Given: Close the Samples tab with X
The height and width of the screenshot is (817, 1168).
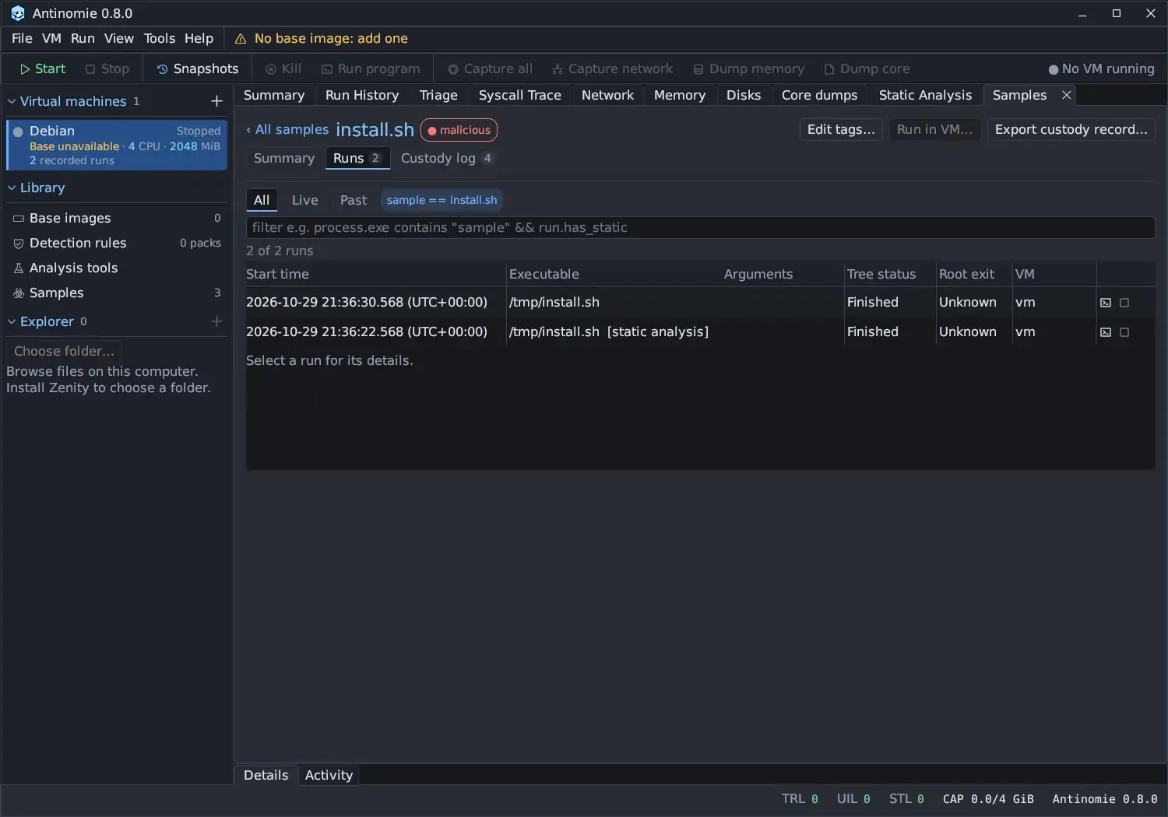Looking at the screenshot, I should [1067, 95].
